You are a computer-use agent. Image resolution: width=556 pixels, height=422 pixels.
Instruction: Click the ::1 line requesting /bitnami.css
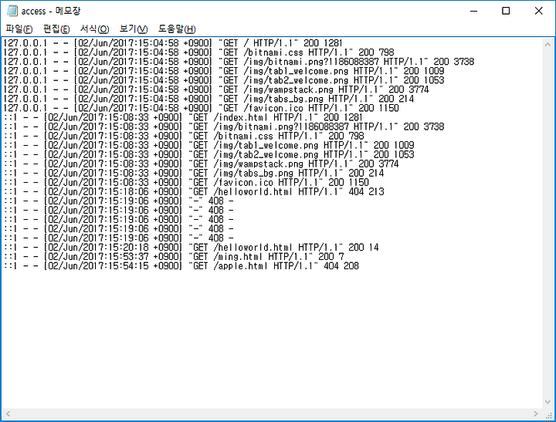[x=184, y=136]
